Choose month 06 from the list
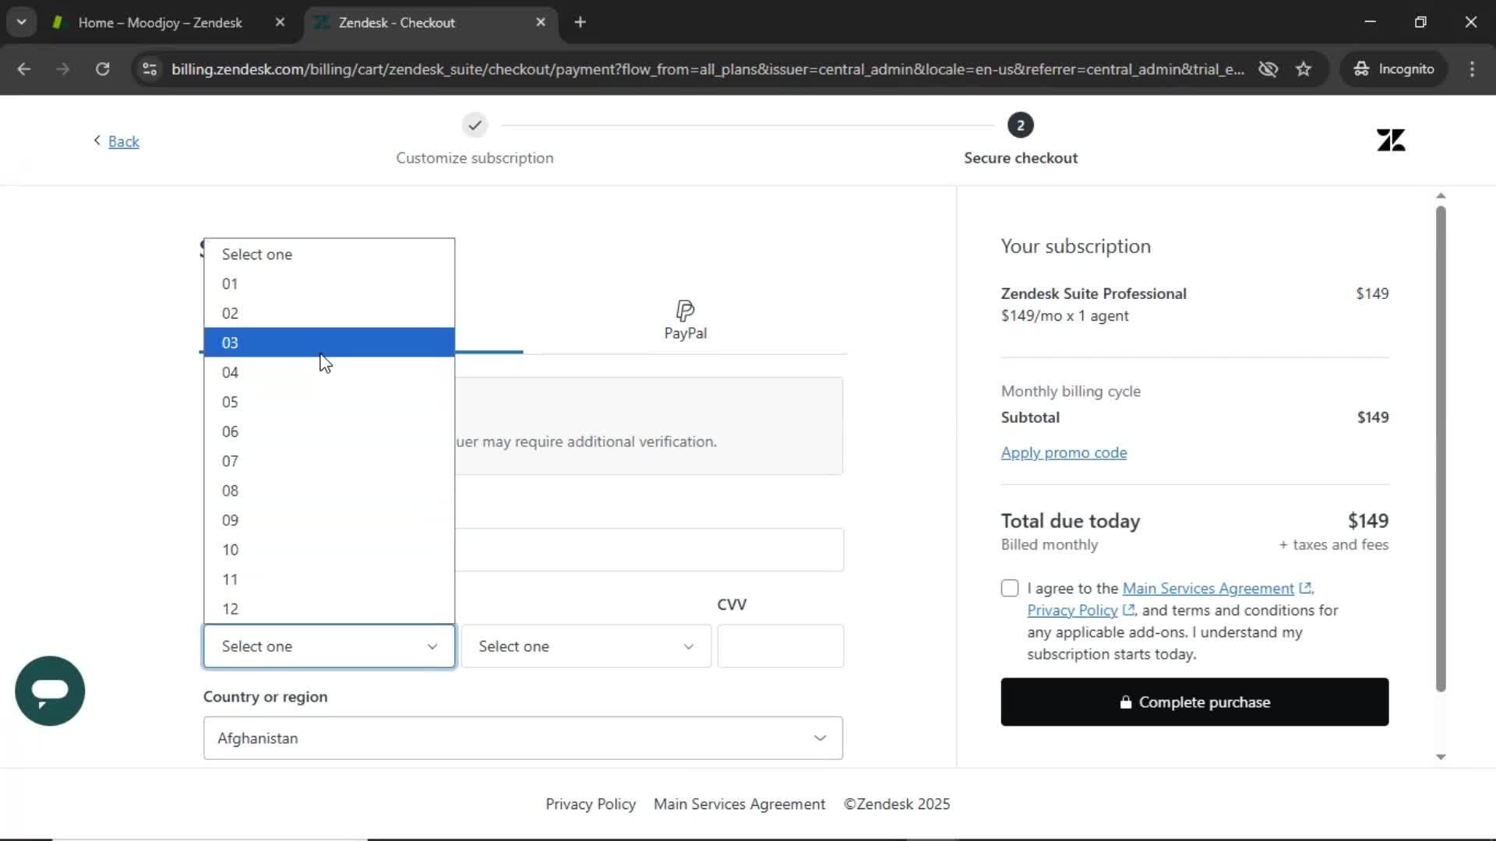 (329, 431)
